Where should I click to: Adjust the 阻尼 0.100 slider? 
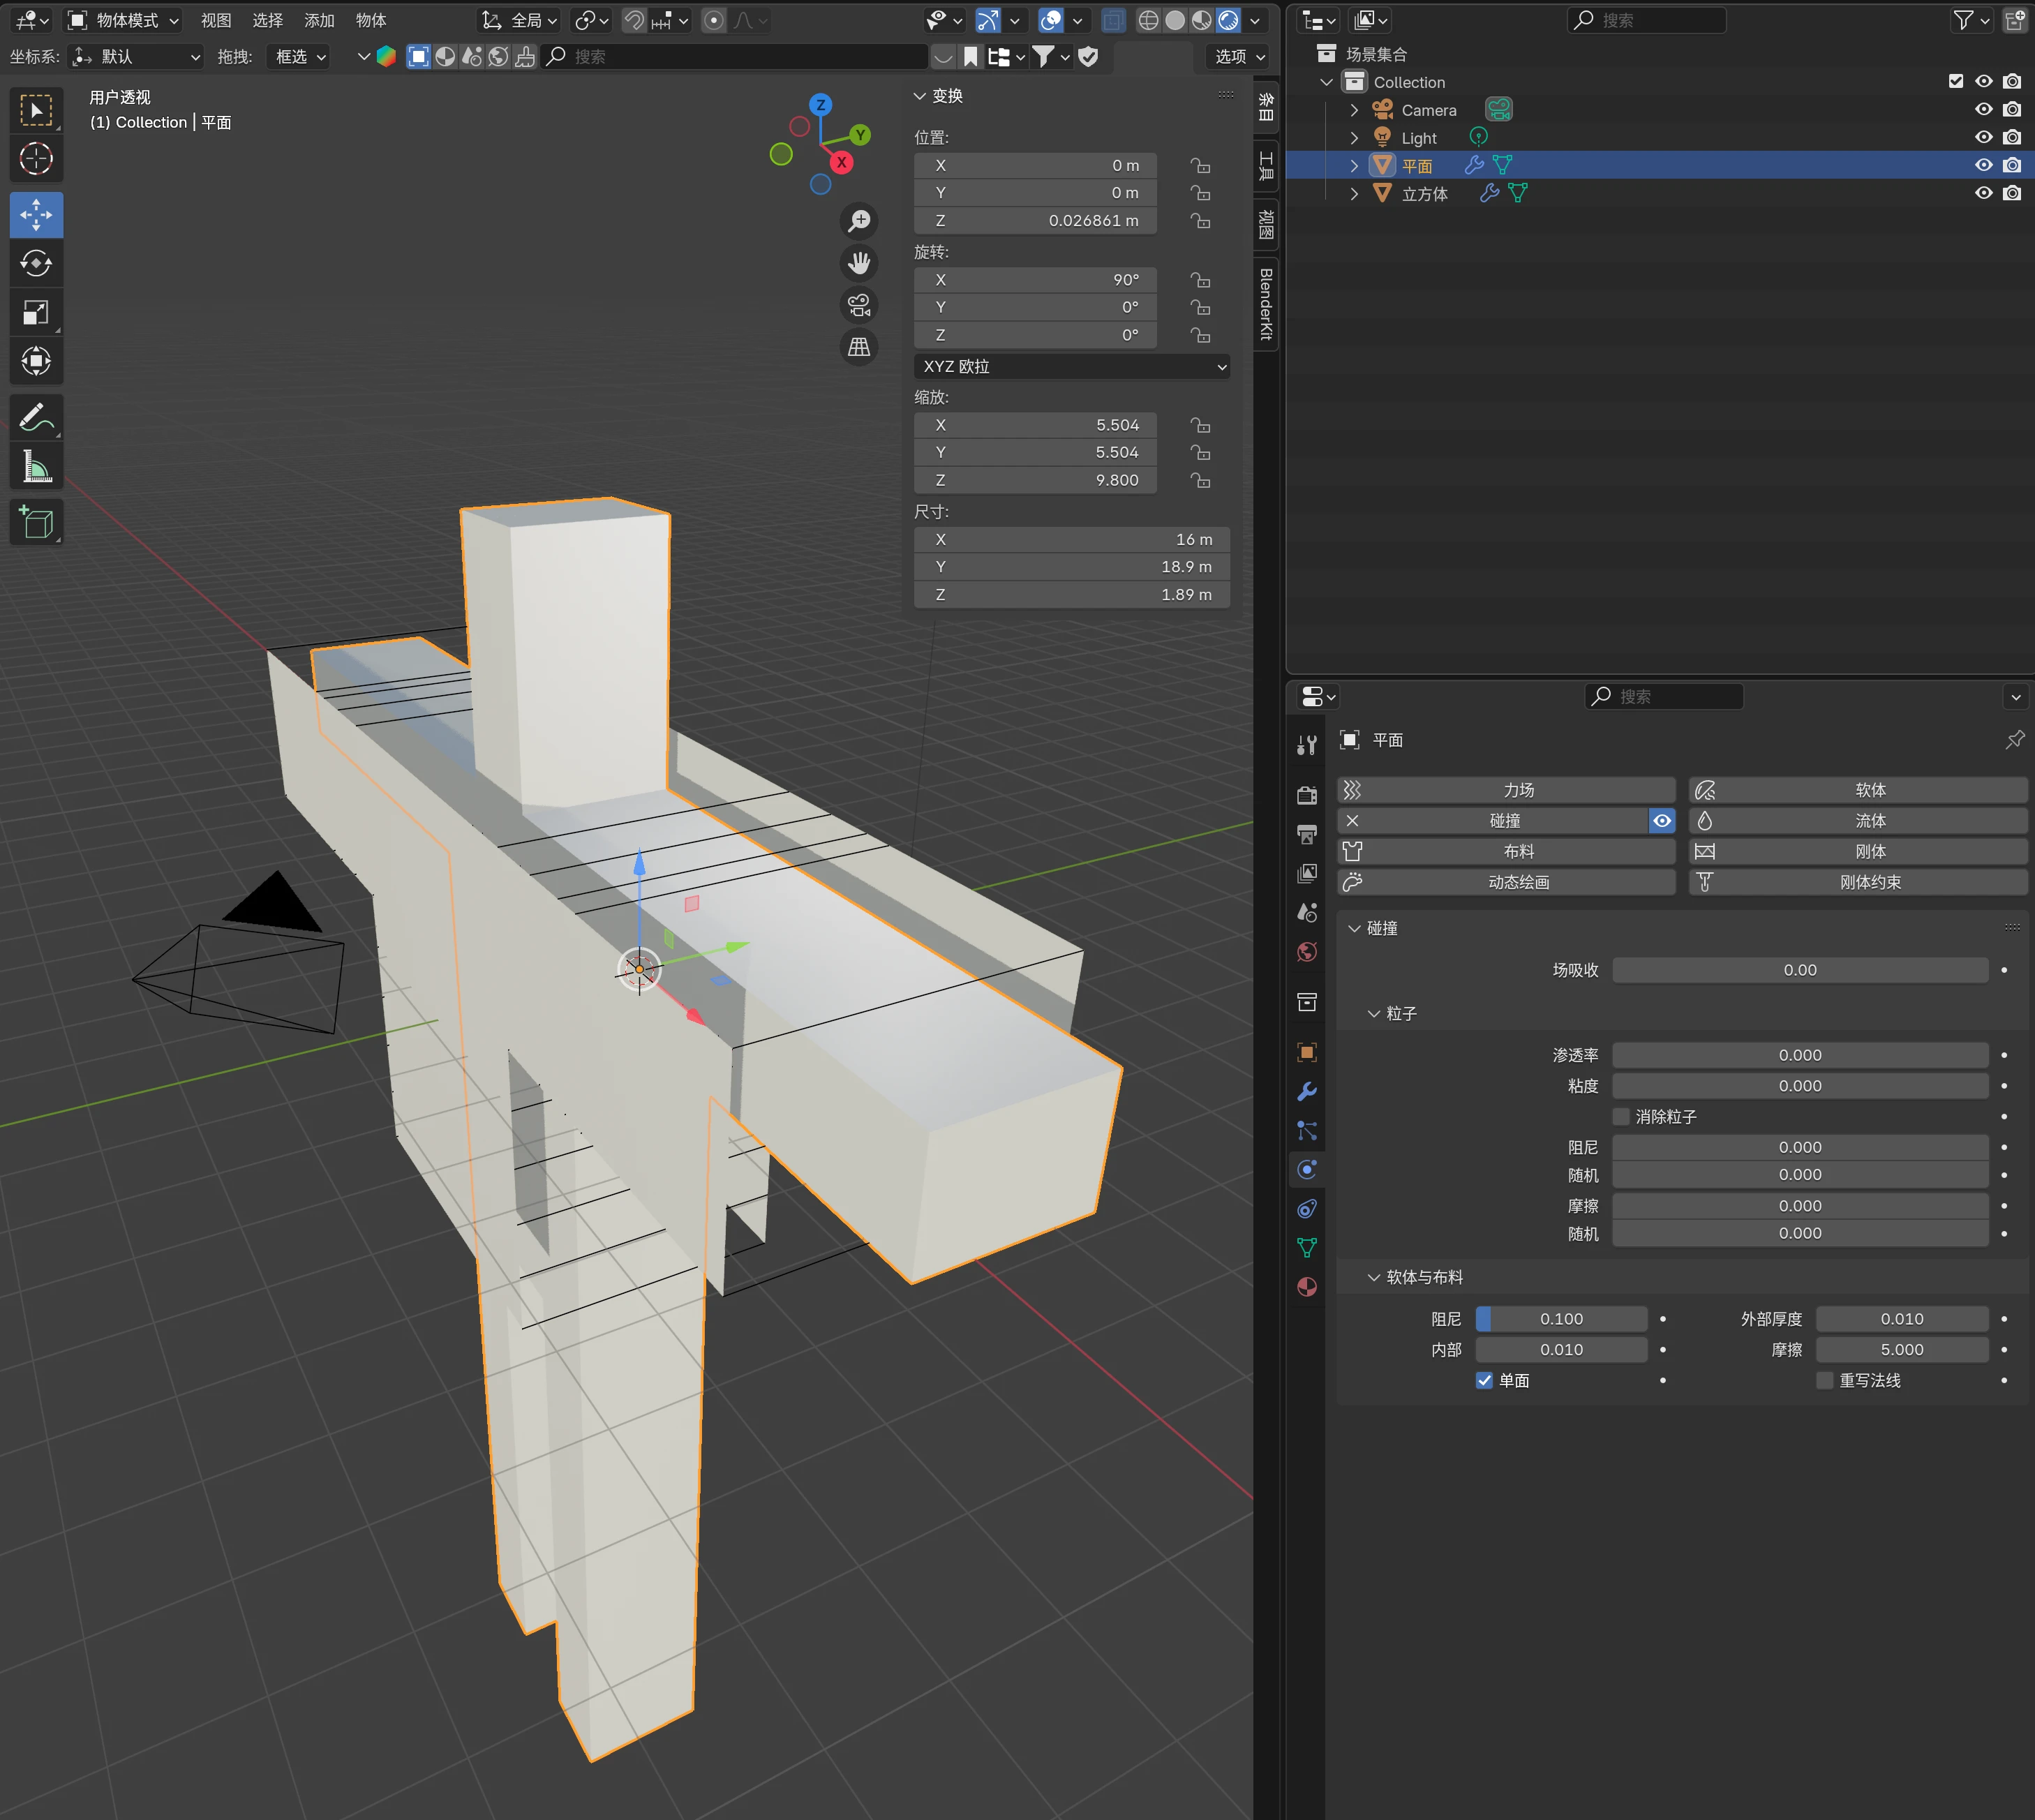1561,1319
